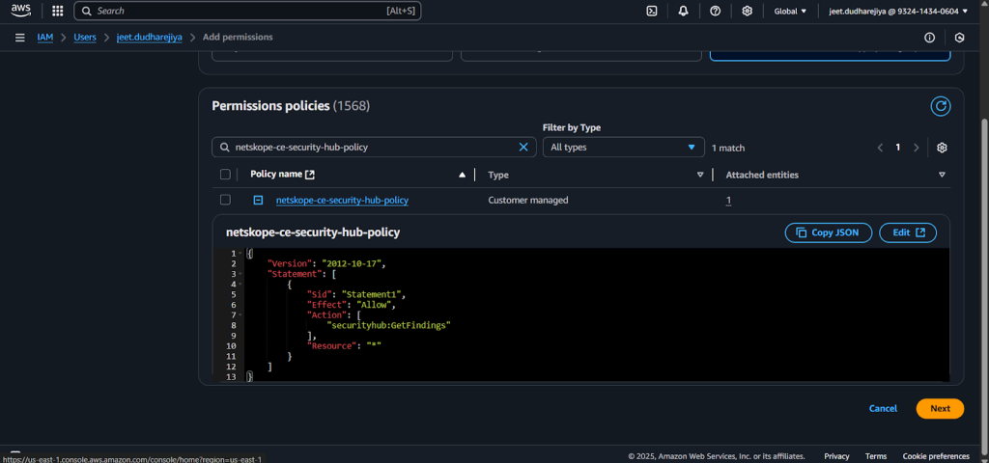Edit the policy in a new tab

pyautogui.click(x=908, y=232)
